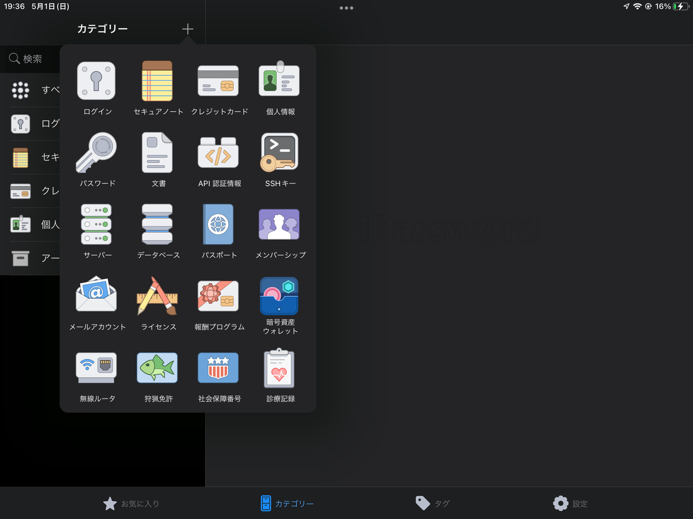This screenshot has height=519, width=693.
Task: Switch to the タグ tab
Action: pyautogui.click(x=433, y=503)
